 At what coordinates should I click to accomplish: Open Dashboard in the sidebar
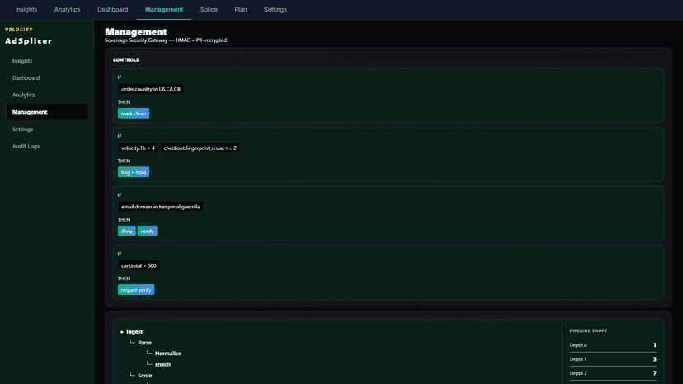click(x=47, y=78)
